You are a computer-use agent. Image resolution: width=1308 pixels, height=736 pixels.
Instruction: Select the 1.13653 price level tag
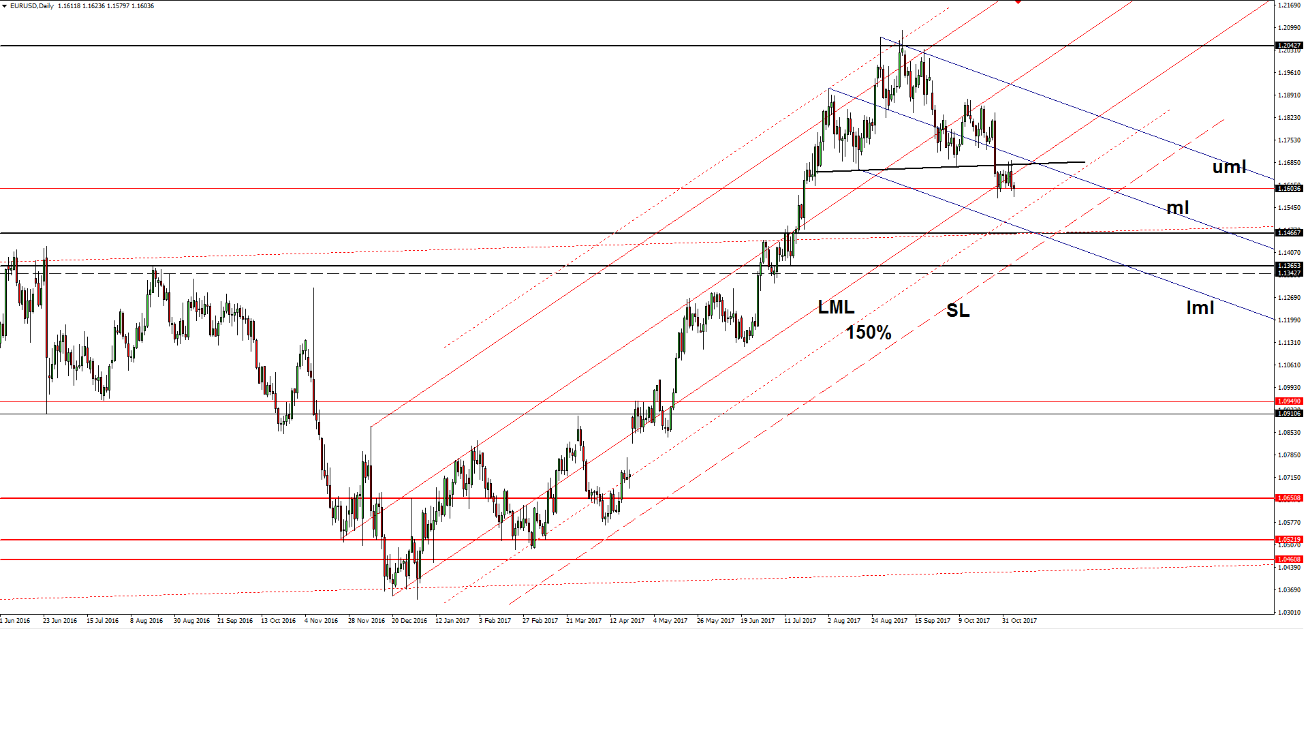tap(1289, 266)
